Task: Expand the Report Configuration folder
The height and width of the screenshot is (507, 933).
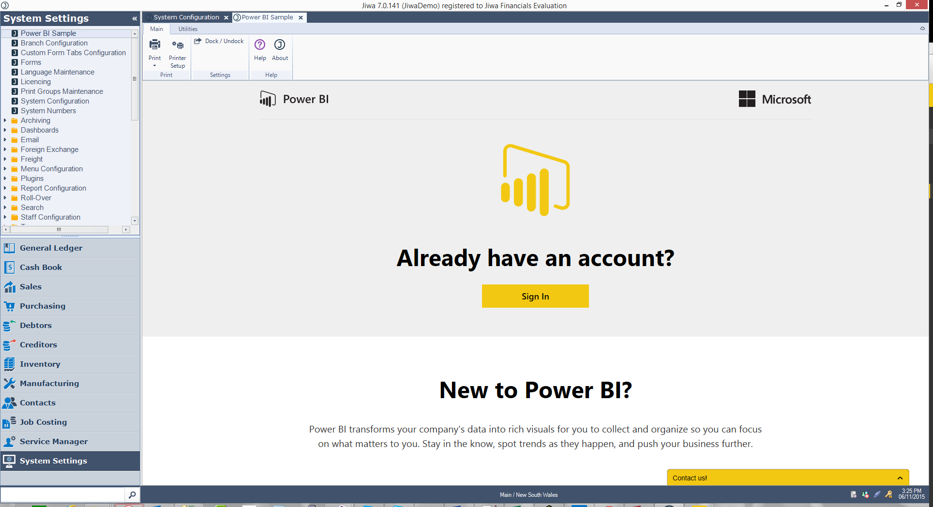Action: tap(5, 188)
